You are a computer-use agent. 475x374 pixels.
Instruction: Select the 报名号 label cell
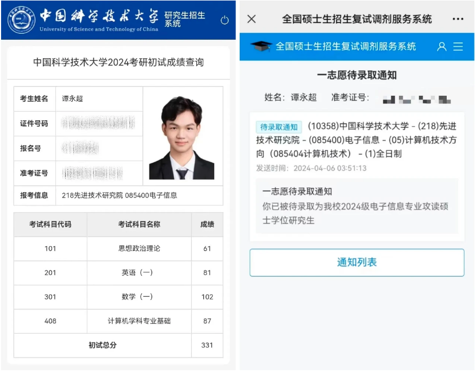34,148
